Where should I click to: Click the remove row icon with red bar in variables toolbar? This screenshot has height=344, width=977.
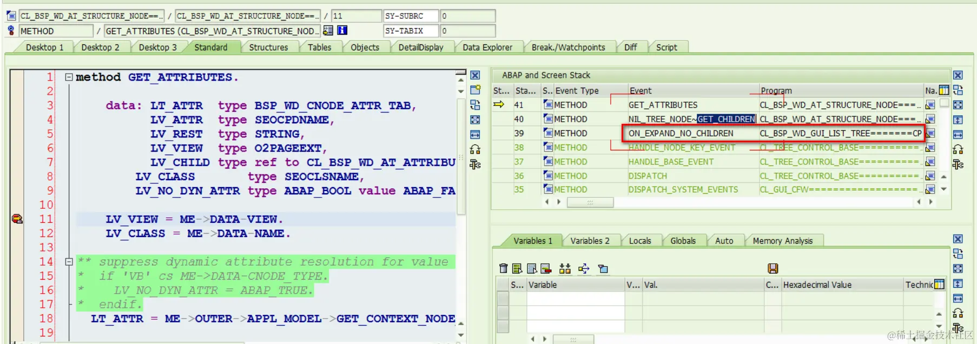(546, 268)
